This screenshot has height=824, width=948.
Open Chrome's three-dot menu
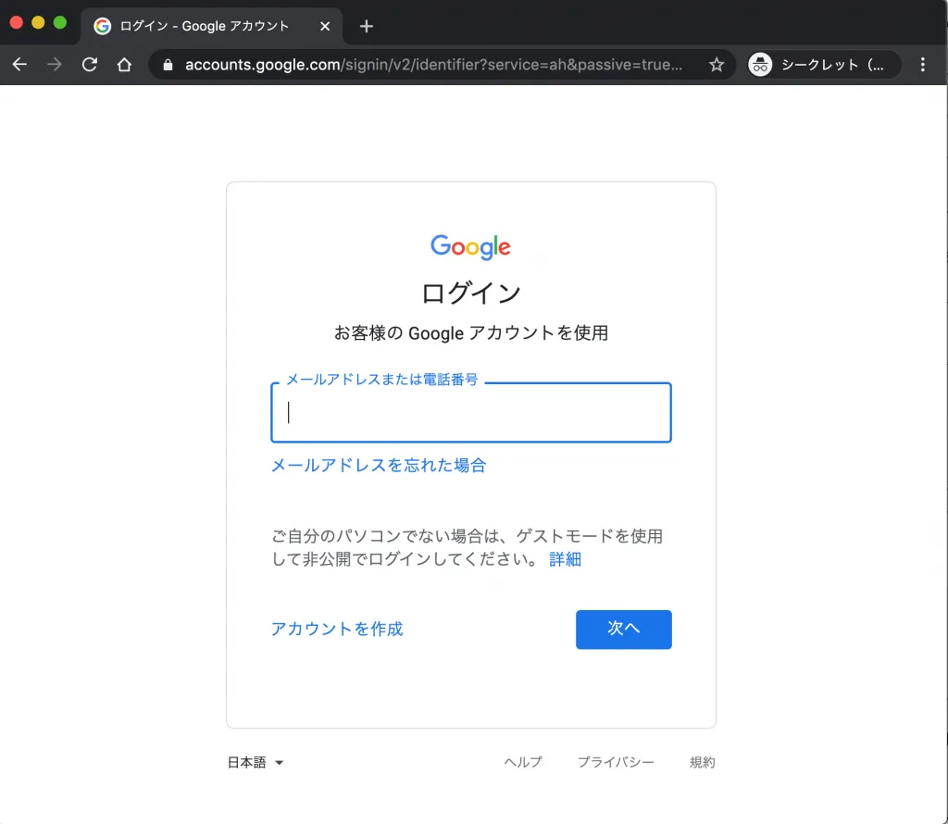923,64
